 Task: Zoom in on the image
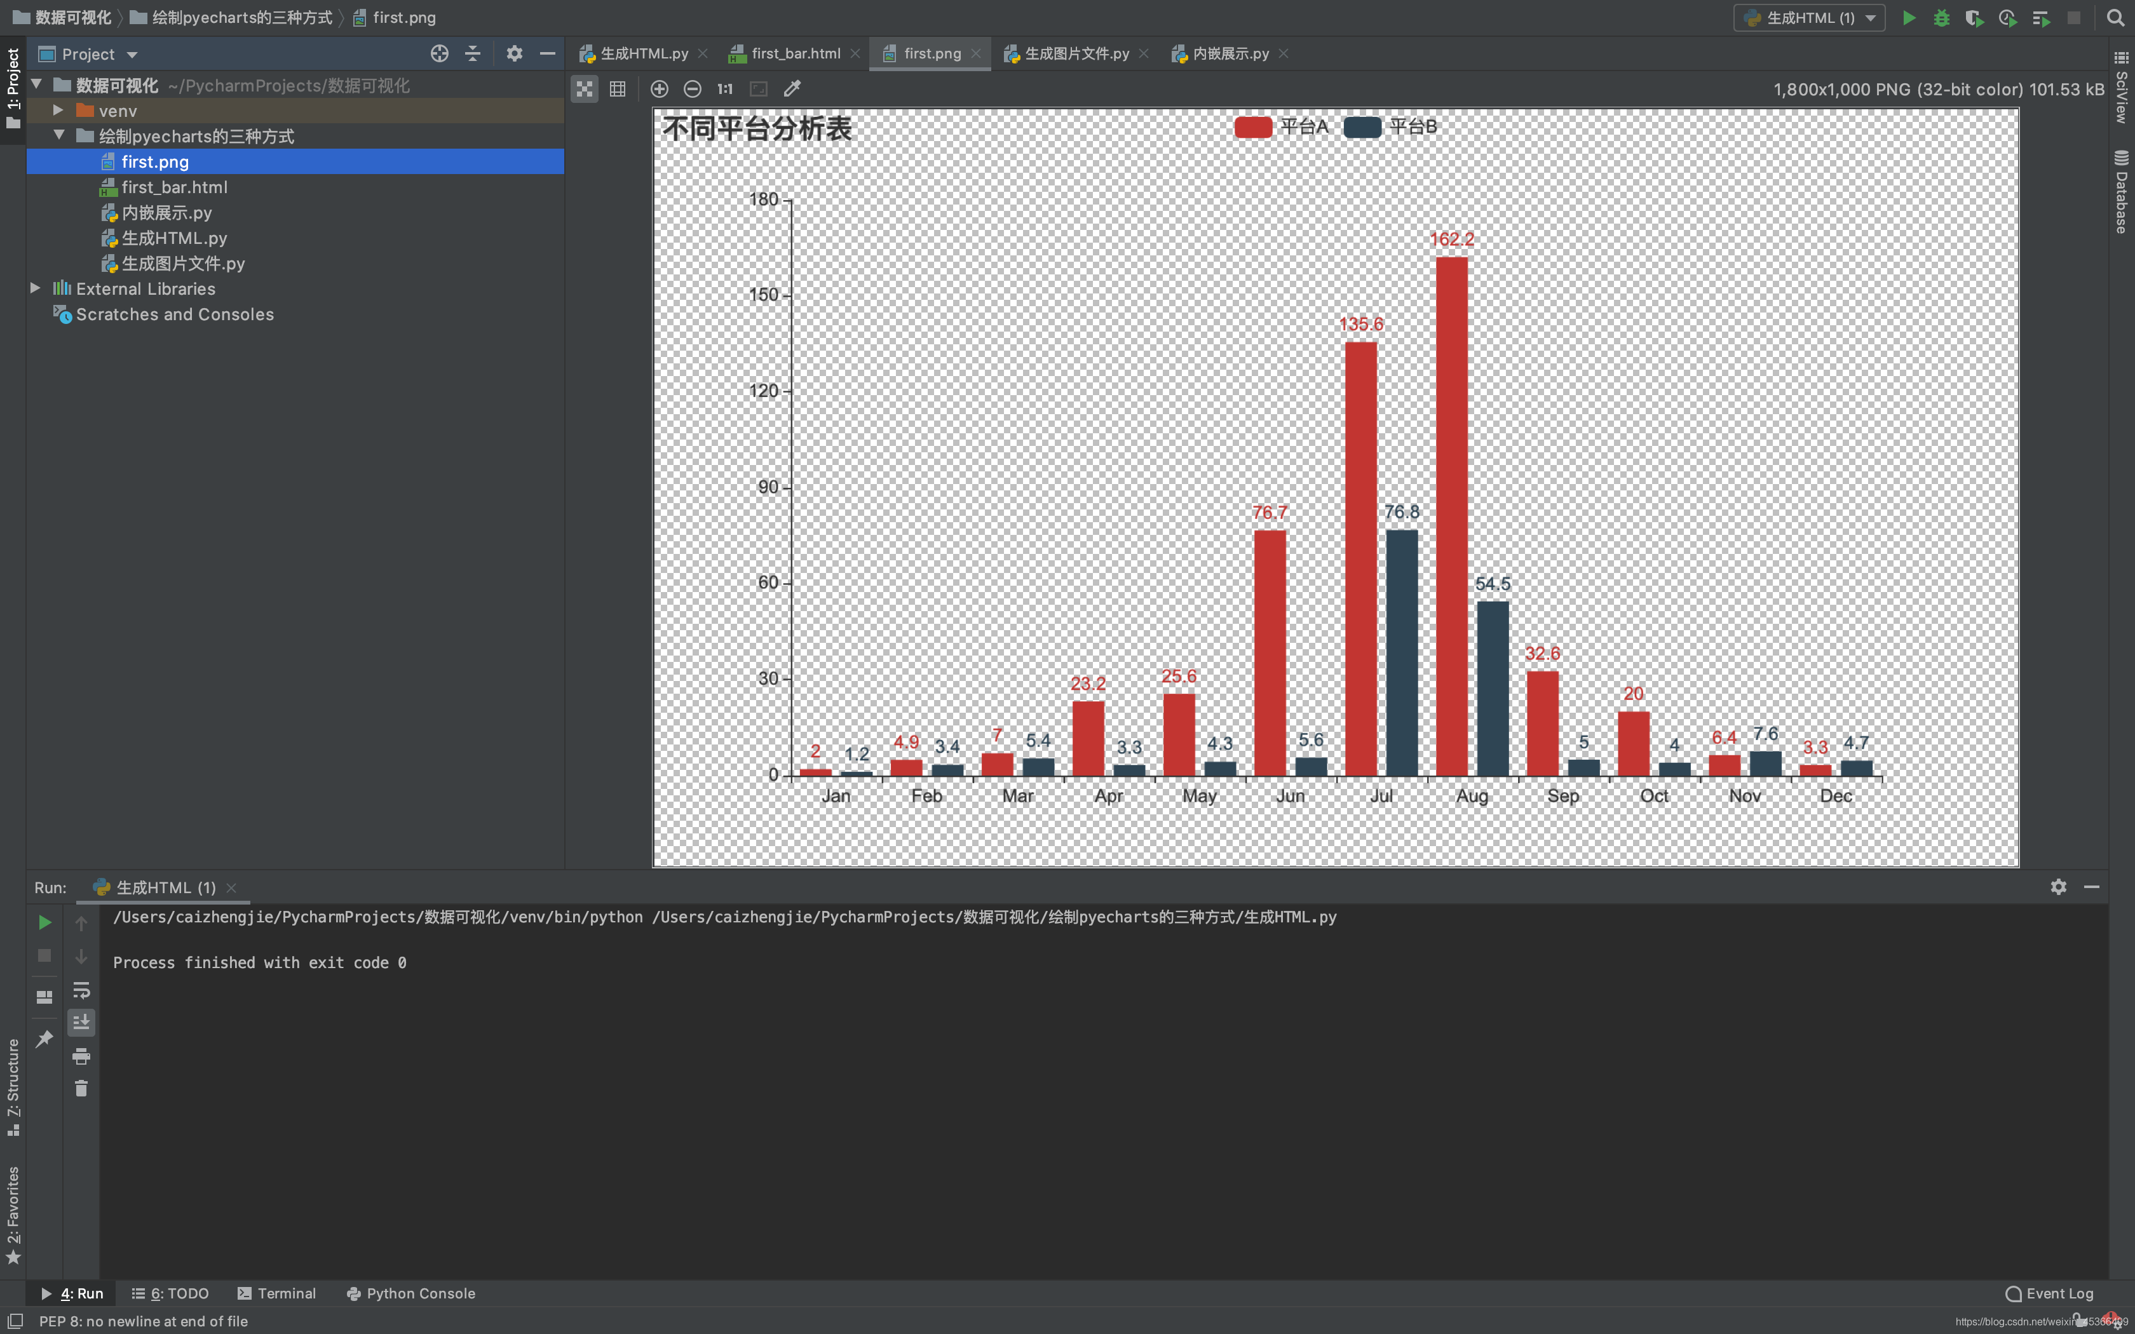pos(659,89)
